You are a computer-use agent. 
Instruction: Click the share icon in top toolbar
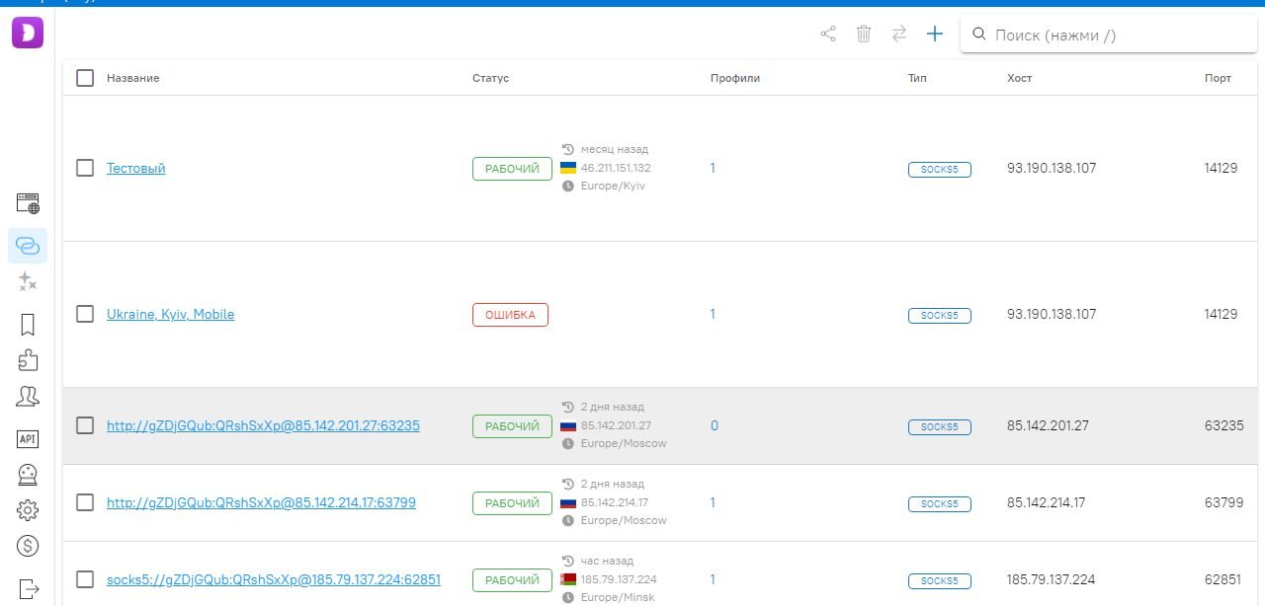(828, 35)
